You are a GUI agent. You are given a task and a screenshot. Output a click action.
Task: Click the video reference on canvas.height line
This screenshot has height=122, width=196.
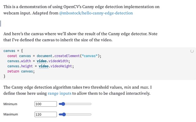point(44,66)
